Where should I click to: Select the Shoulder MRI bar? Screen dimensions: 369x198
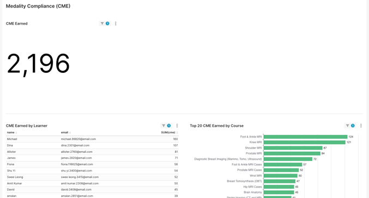point(293,148)
